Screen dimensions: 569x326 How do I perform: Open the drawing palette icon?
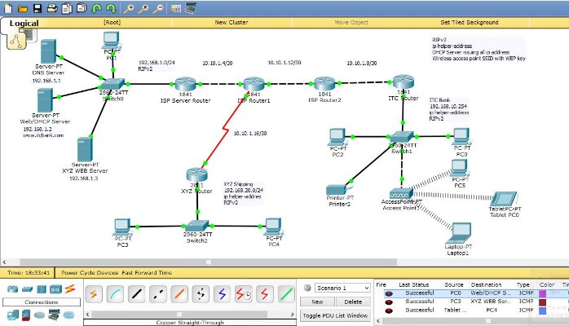point(174,8)
